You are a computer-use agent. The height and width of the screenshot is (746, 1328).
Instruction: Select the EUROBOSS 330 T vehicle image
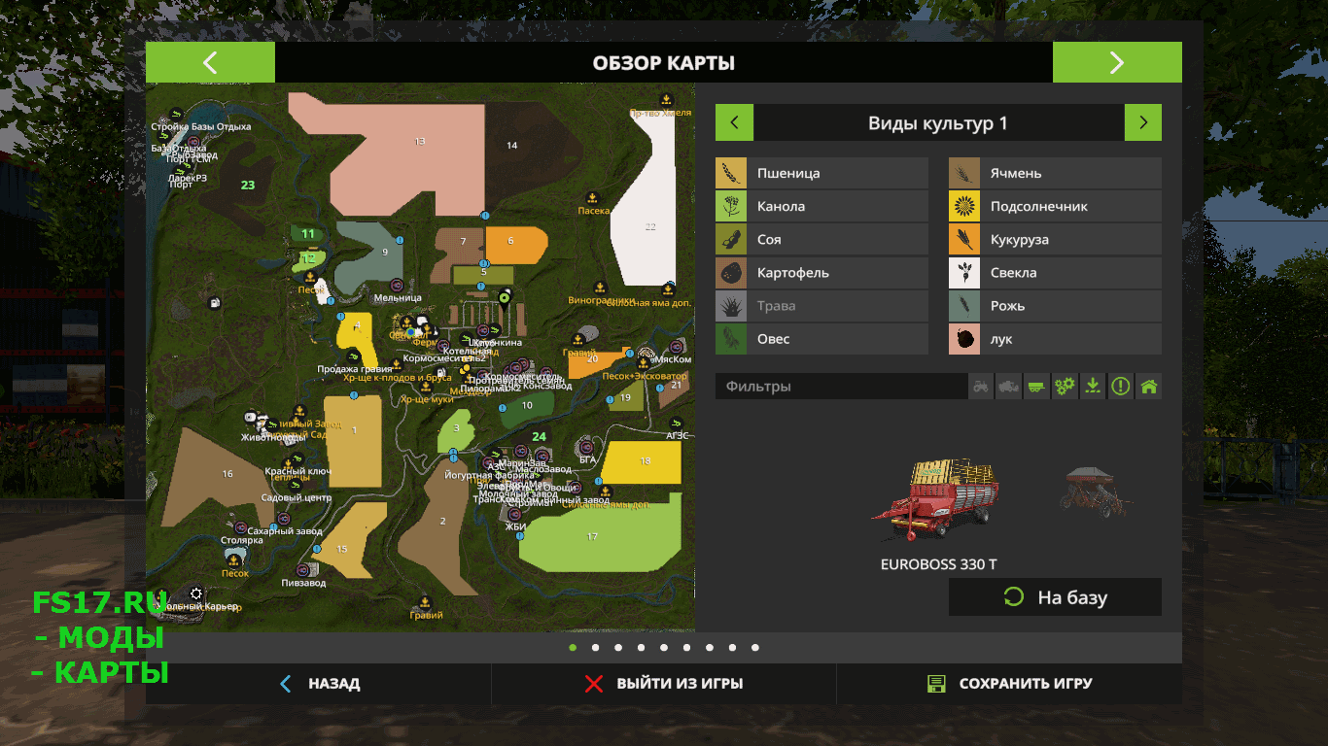coord(936,500)
